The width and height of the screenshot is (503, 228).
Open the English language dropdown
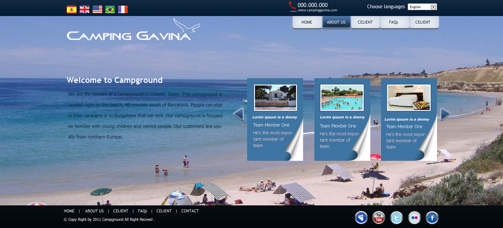(422, 7)
